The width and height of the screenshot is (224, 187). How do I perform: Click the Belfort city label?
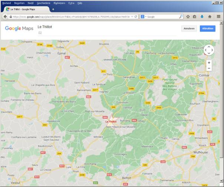coord(126,178)
